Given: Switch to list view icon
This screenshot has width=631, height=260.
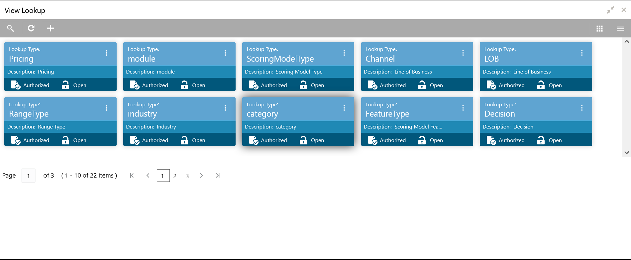Looking at the screenshot, I should coord(620,29).
